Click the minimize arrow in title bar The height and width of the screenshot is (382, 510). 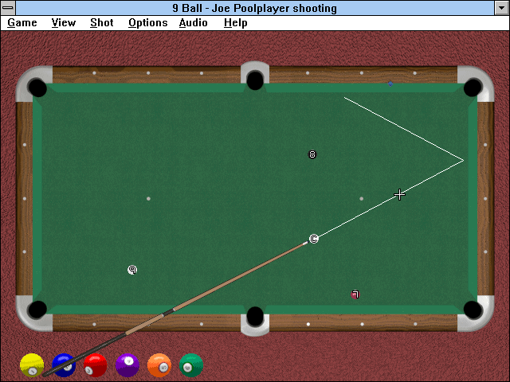[502, 8]
